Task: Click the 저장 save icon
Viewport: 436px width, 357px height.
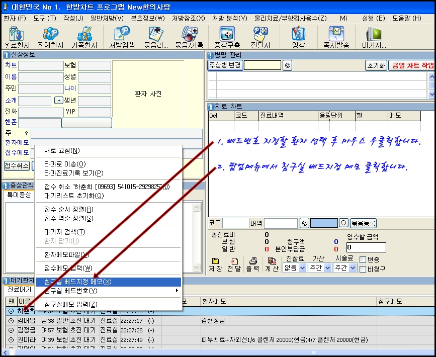Action: 215,264
